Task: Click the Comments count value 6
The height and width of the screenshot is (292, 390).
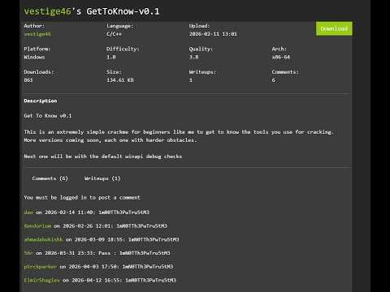Action: click(274, 80)
